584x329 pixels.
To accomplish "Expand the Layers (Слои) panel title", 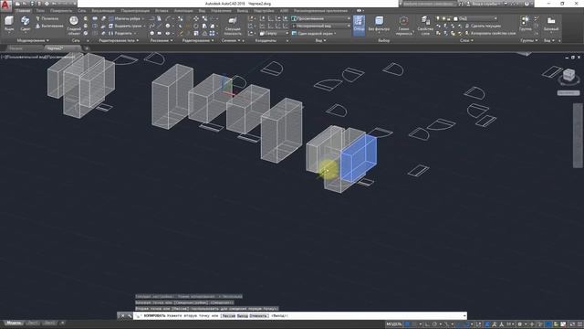I will coord(466,40).
